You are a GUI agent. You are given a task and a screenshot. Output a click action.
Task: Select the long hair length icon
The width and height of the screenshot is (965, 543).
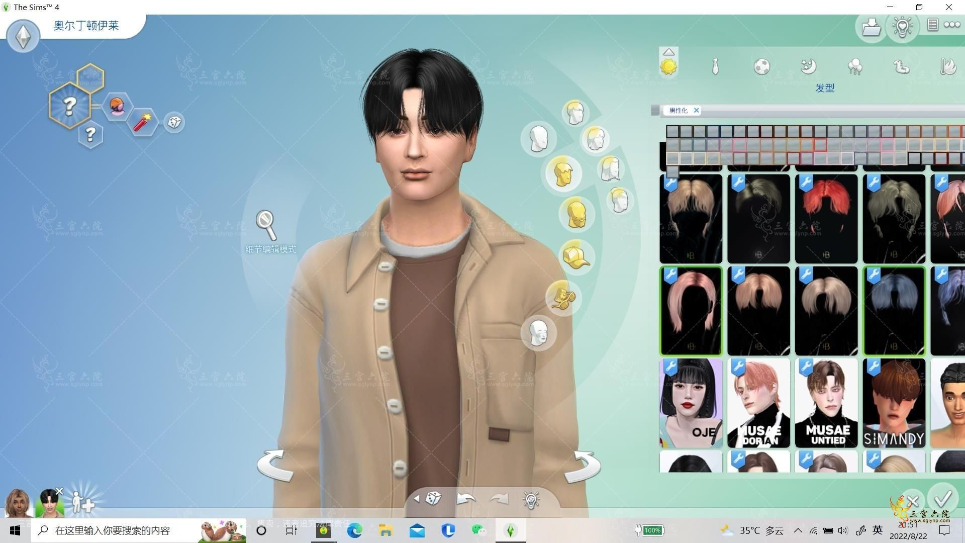610,168
